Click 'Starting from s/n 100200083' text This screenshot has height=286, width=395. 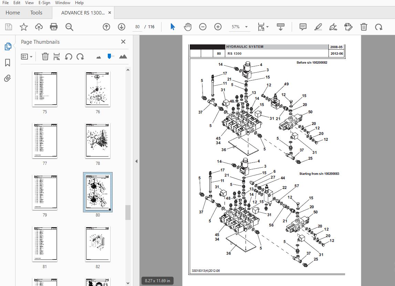[319, 174]
